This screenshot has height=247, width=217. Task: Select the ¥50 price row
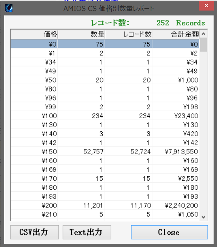coord(105,80)
